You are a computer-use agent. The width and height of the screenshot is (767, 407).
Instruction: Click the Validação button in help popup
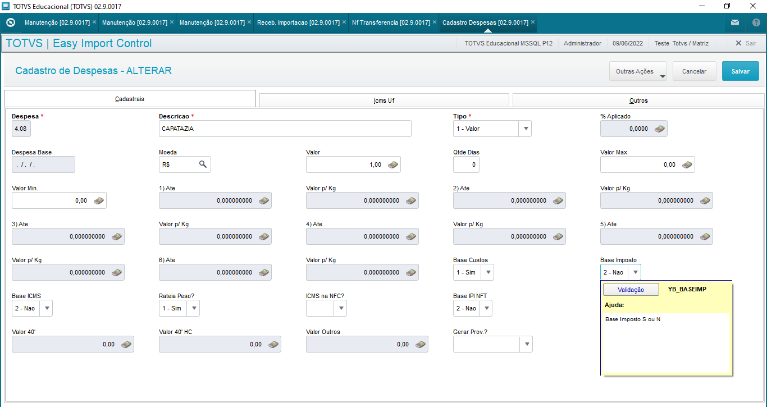(631, 289)
